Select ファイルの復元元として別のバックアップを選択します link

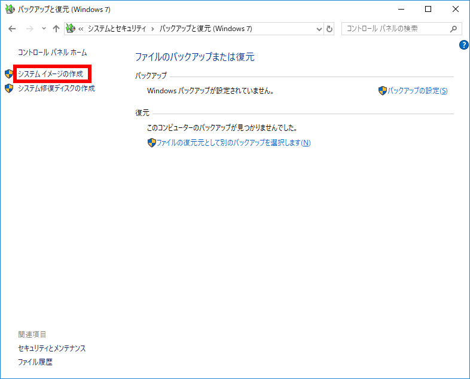pos(233,143)
